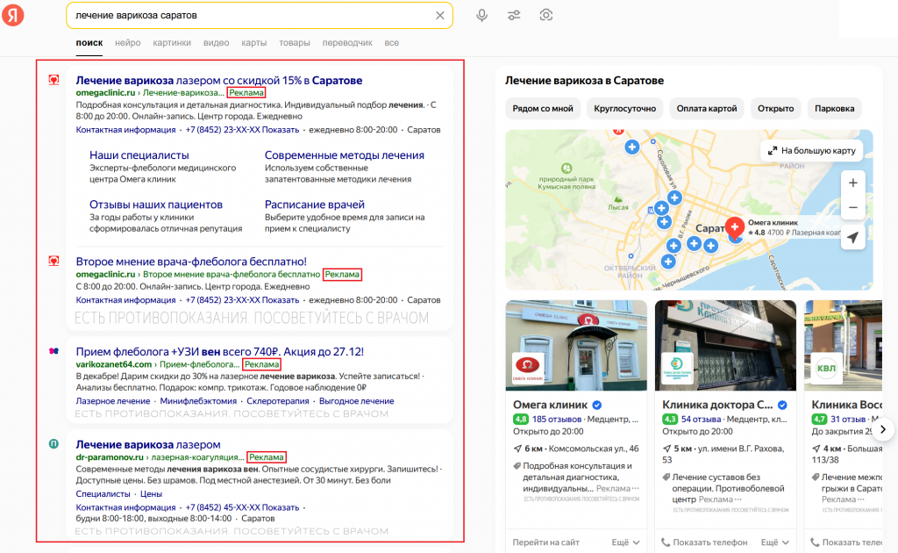Show phone +7 (8452) 45-XX-XX
The height and width of the screenshot is (553, 898).
tap(242, 507)
